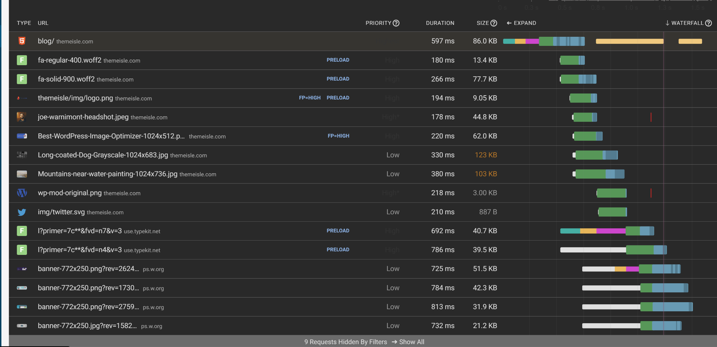The width and height of the screenshot is (717, 347).
Task: Open the Size help question mark icon
Action: point(494,23)
